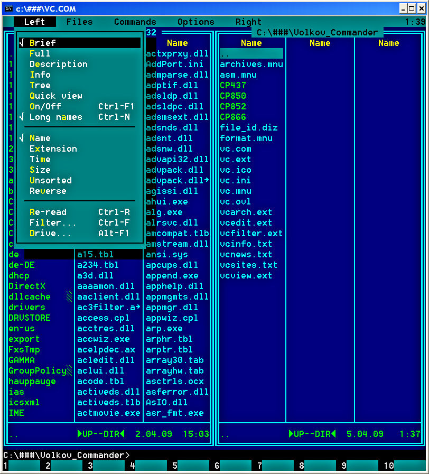This screenshot has height=474, width=429.
Task: Click function key 1 slot
Action: tap(24, 466)
